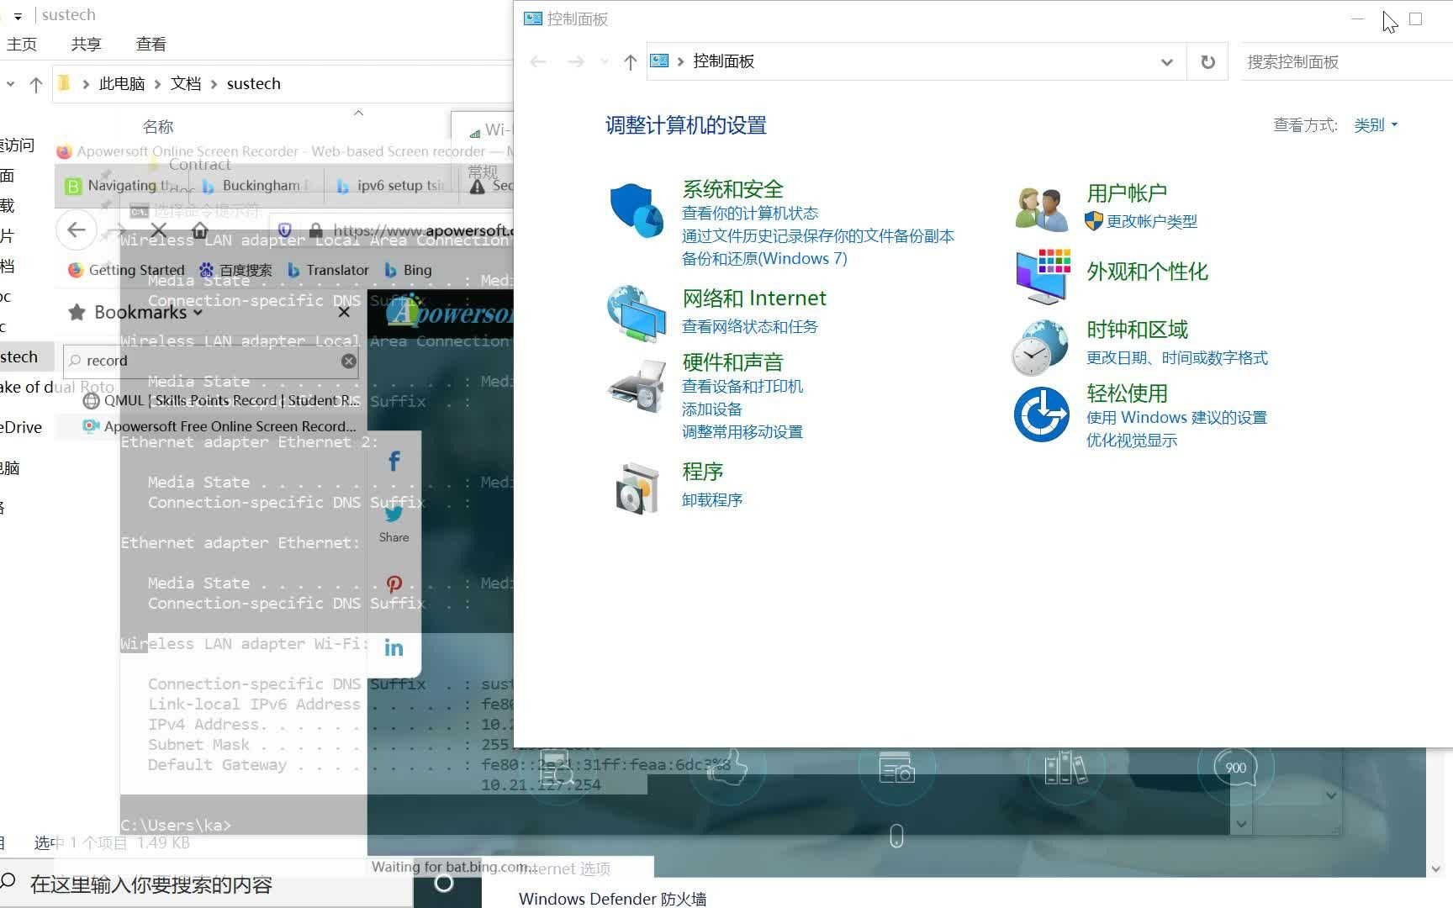Open Hardware and Sound printer icon
This screenshot has width=1453, height=908.
pyautogui.click(x=637, y=387)
